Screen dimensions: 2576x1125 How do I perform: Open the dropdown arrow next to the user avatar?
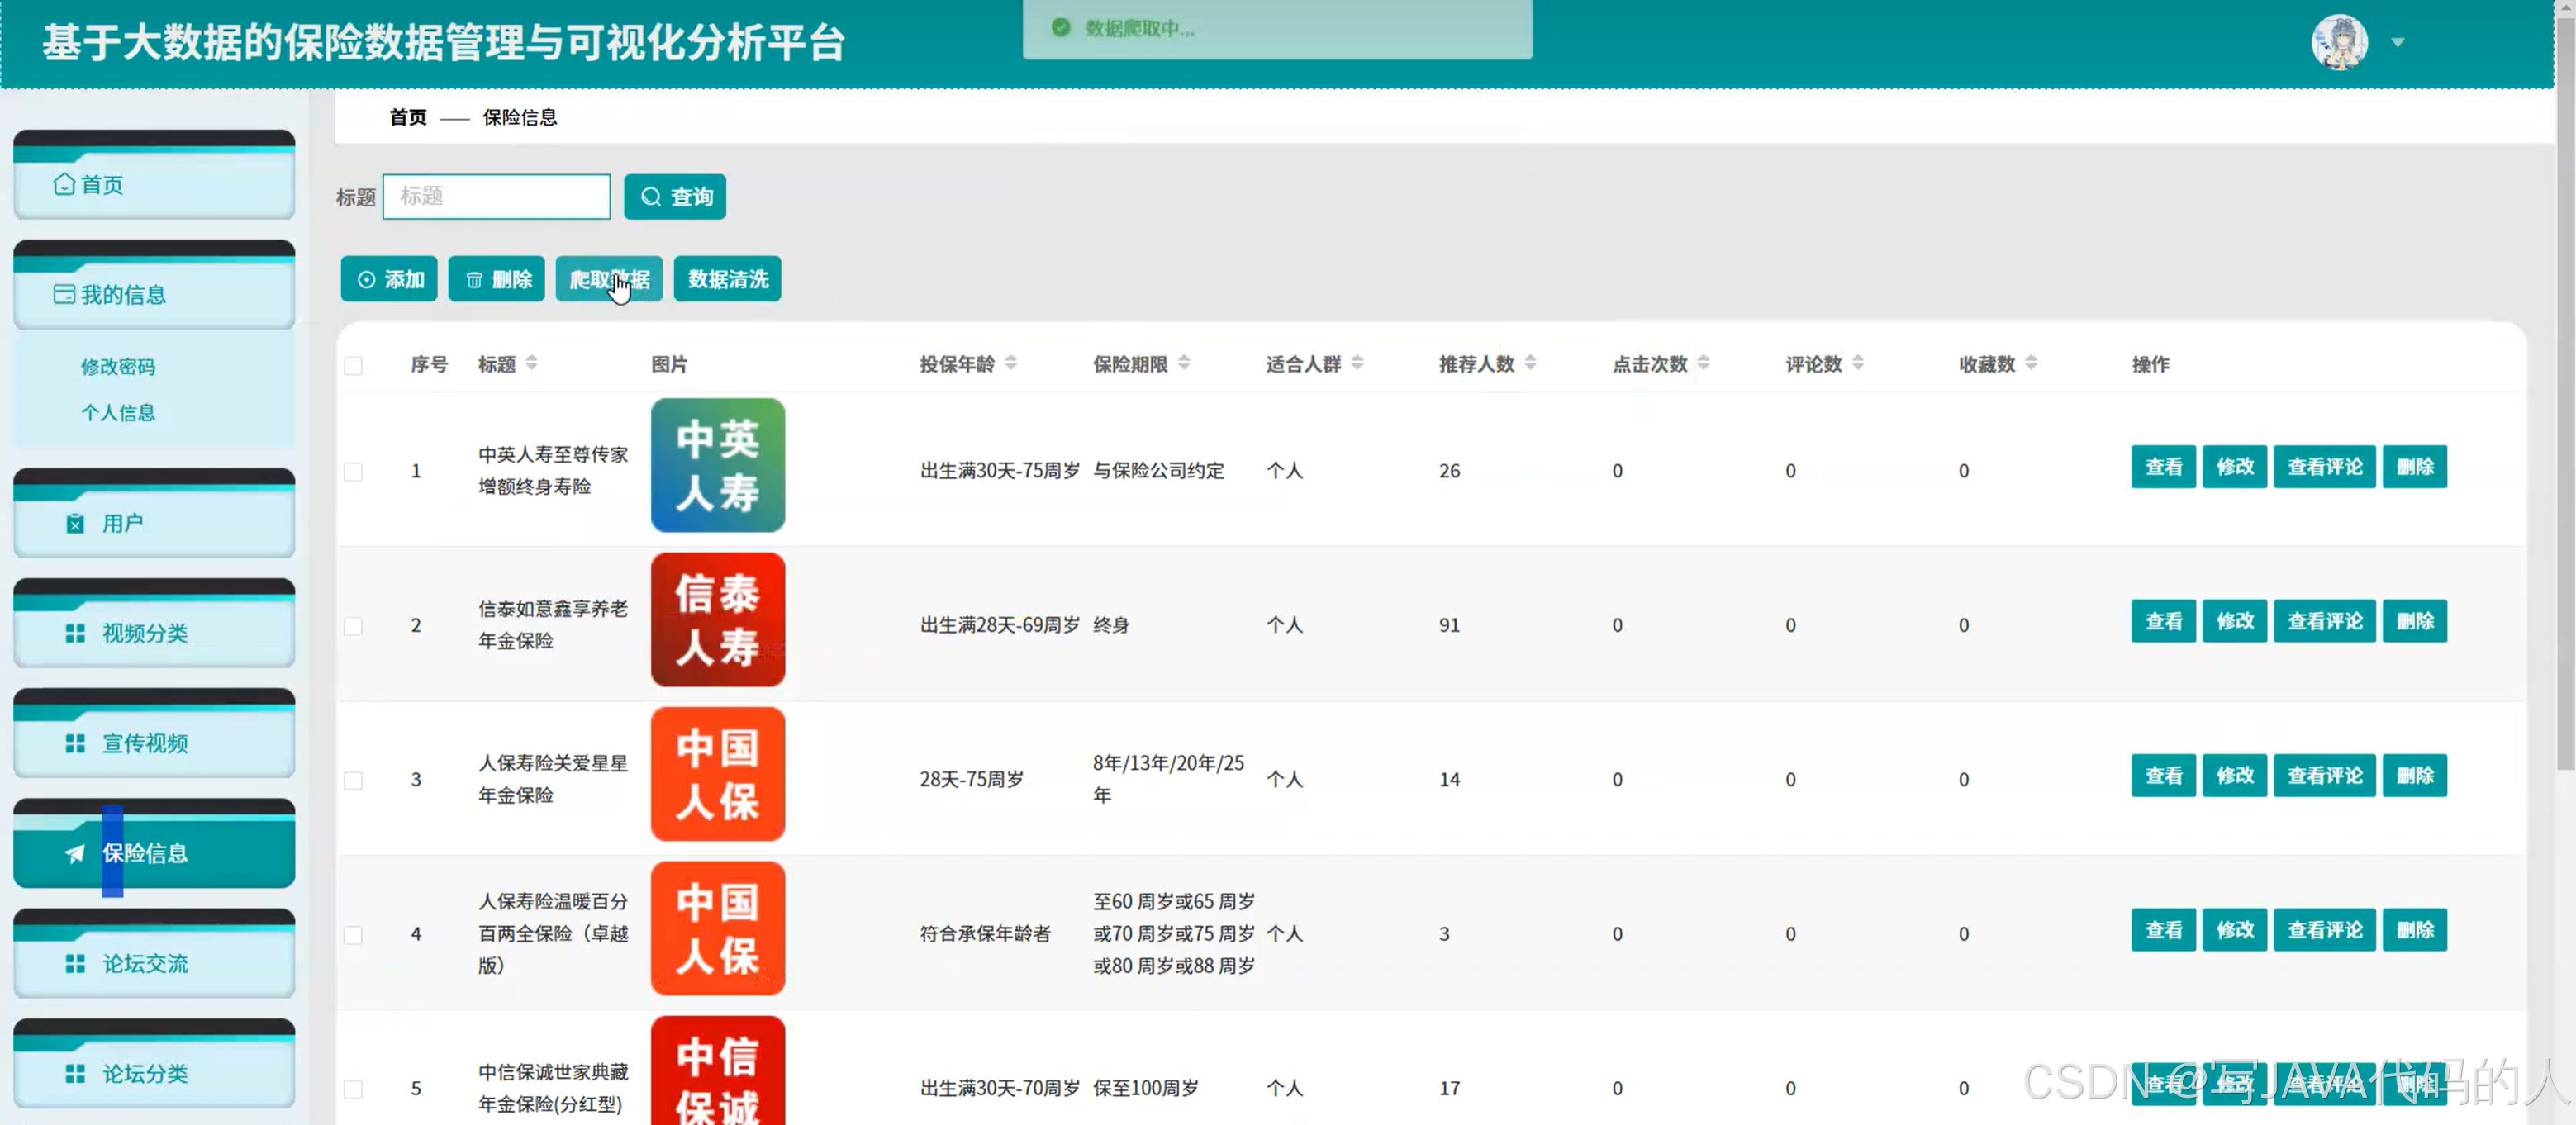[x=2397, y=42]
